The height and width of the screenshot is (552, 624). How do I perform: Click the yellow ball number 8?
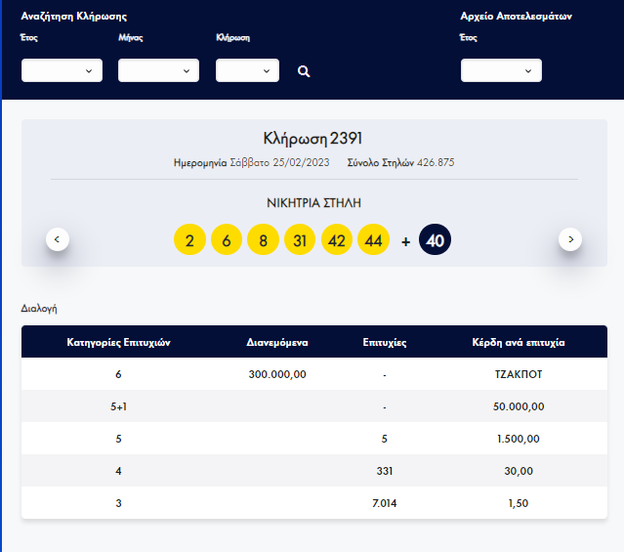click(x=263, y=240)
